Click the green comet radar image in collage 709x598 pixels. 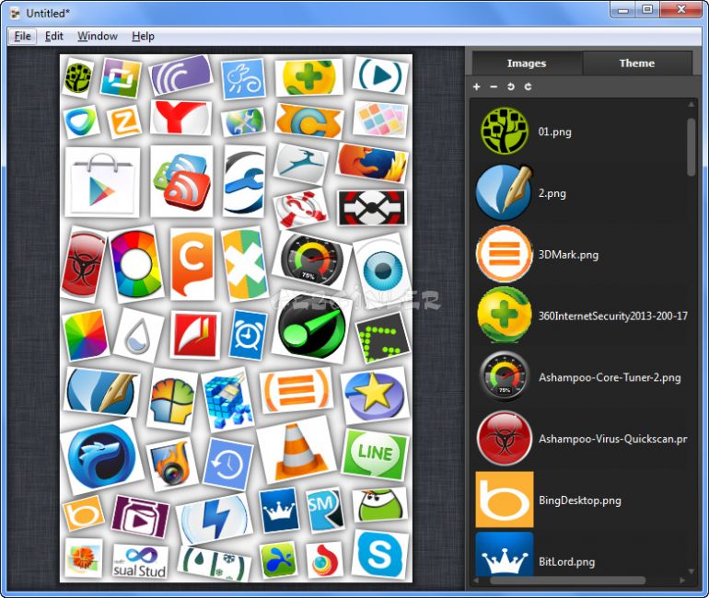(311, 328)
